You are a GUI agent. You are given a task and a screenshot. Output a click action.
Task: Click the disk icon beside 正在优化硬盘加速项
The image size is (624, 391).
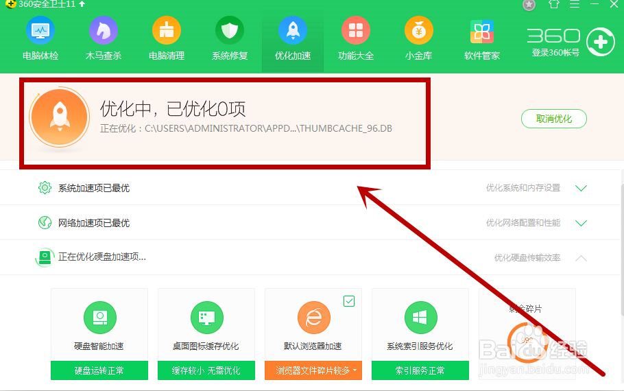coord(45,257)
